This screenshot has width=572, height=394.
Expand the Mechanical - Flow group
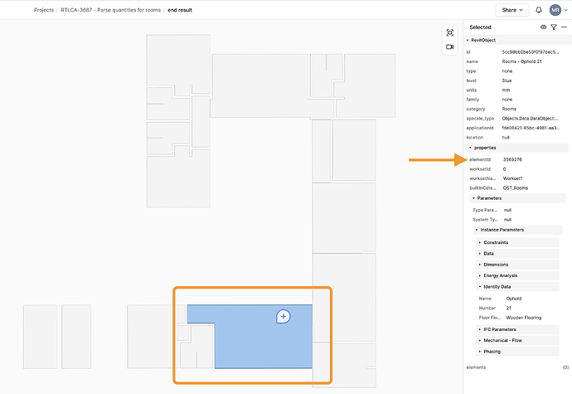(517, 340)
